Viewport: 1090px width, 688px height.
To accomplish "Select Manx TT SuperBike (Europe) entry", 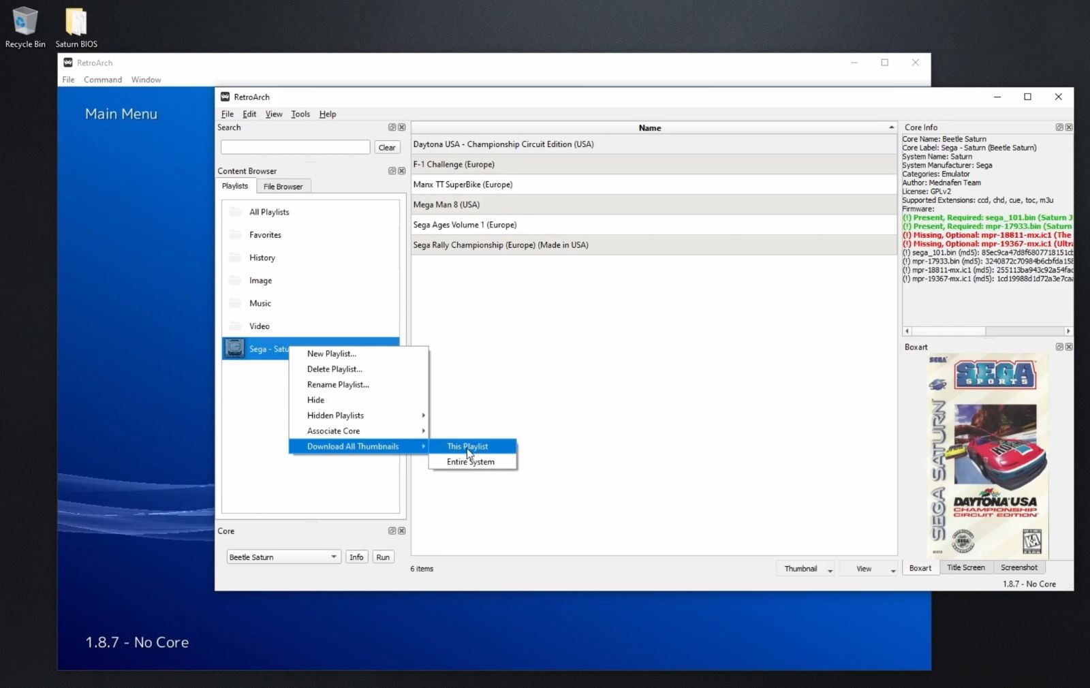I will point(654,185).
